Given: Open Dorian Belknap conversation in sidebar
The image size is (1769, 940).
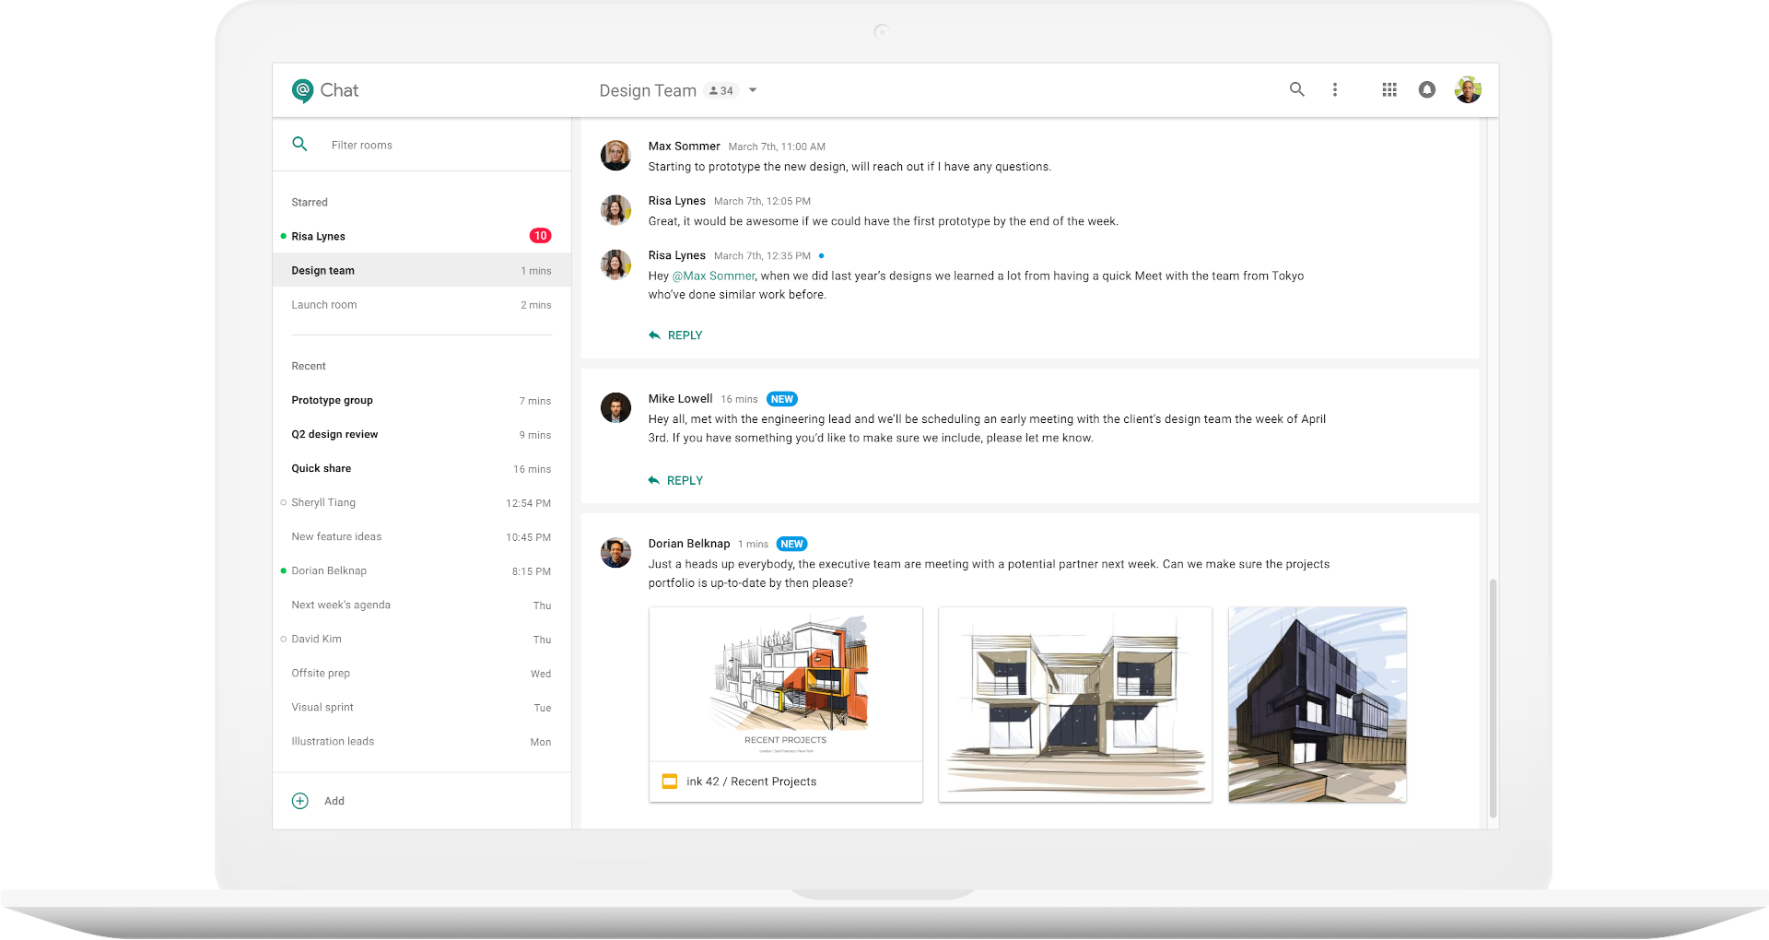Looking at the screenshot, I should click(x=422, y=570).
